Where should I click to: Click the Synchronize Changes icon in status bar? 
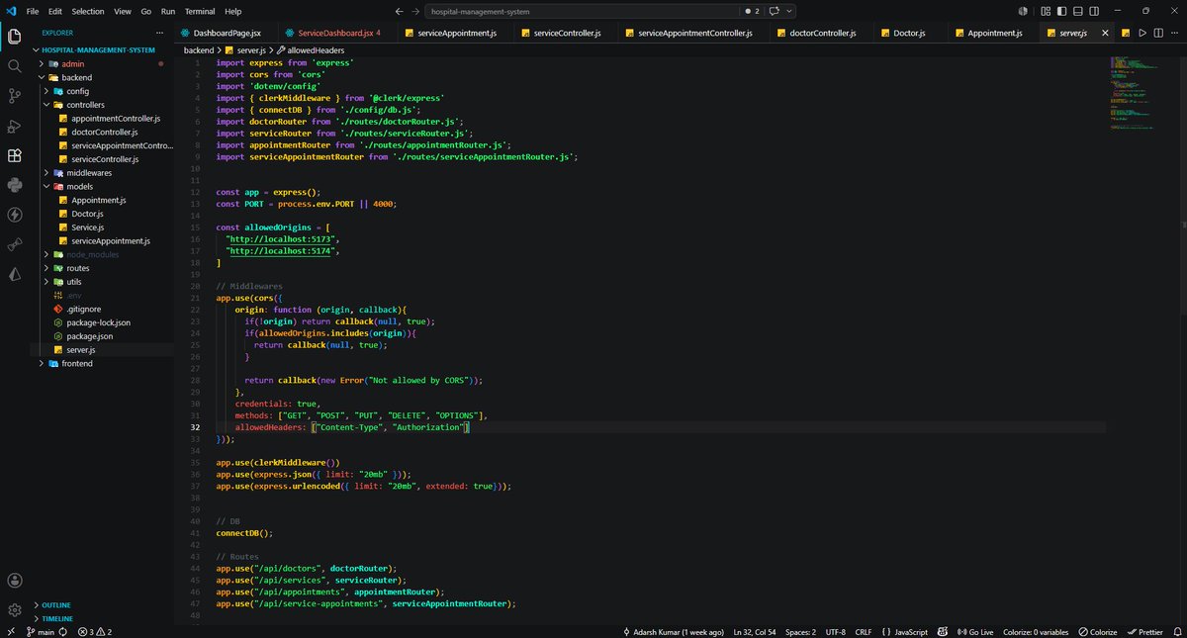click(x=62, y=631)
